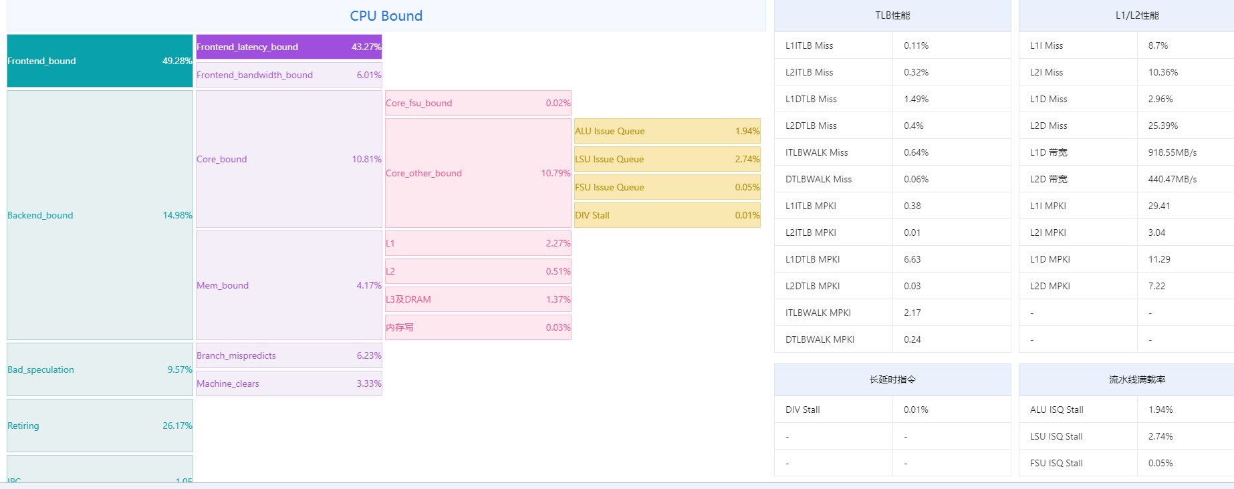Select the L2D Miss row in the L1/L2 table

[x=1126, y=126]
